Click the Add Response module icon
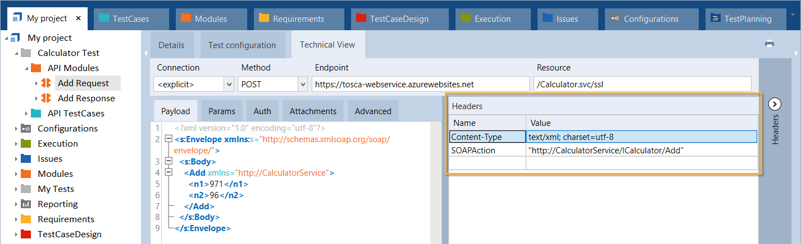801x244 pixels. coord(46,98)
